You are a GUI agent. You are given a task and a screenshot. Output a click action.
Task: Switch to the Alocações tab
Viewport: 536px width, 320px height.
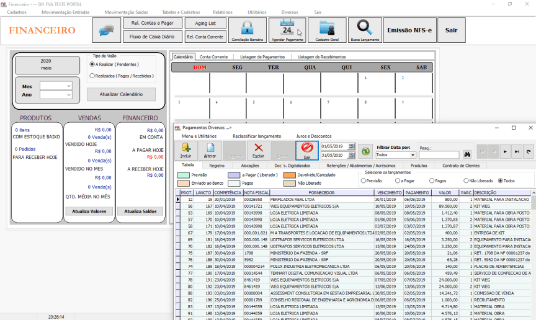click(250, 166)
